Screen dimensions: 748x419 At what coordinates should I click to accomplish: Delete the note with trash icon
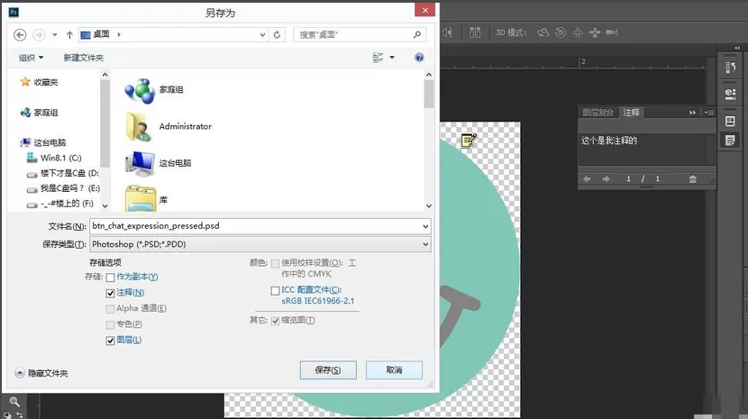click(x=693, y=179)
